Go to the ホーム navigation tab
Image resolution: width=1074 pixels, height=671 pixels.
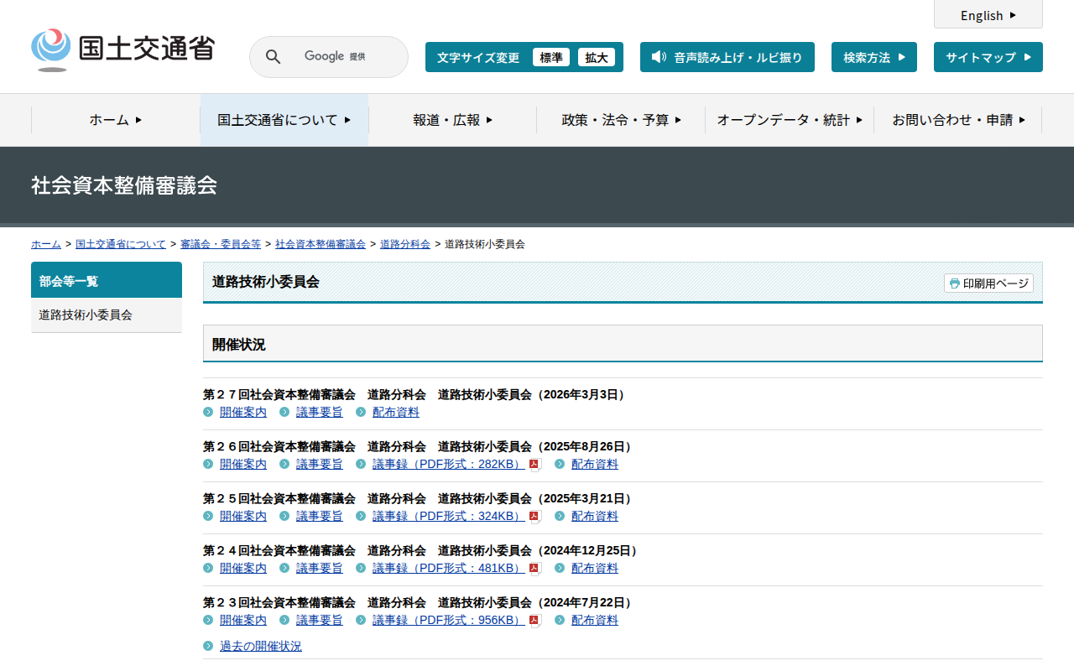(x=116, y=120)
